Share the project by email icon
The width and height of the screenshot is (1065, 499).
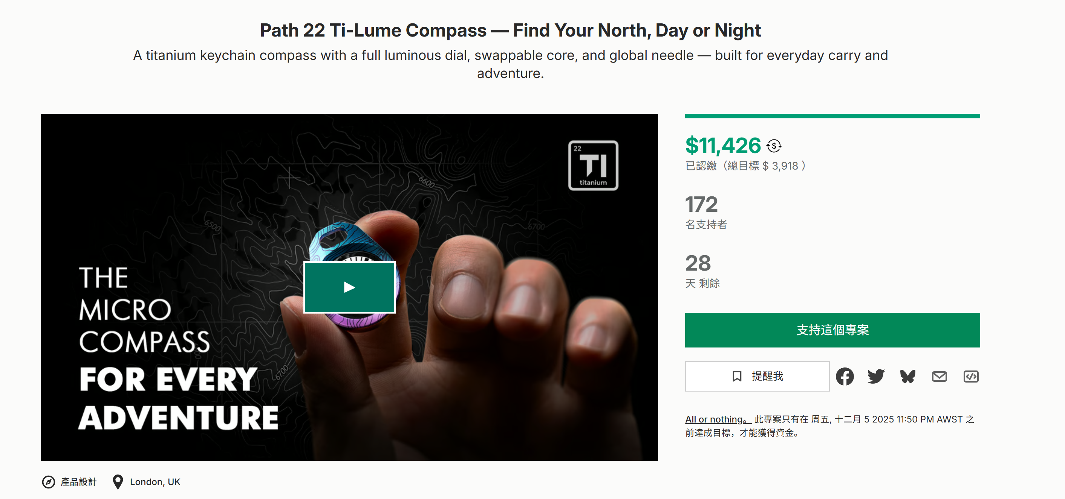(x=939, y=376)
